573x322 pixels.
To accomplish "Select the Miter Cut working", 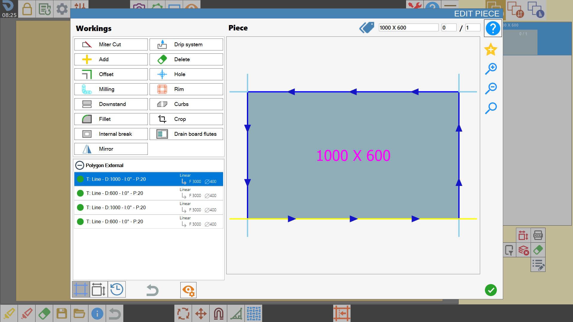I will [111, 44].
